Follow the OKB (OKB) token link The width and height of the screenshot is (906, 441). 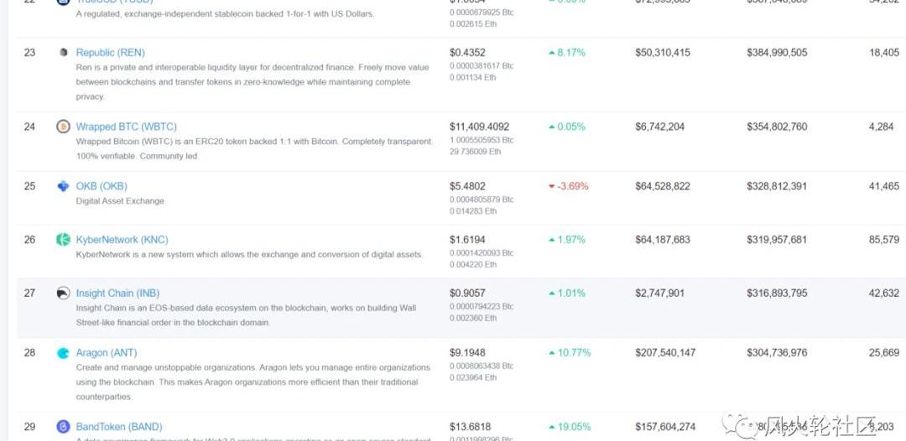click(102, 186)
